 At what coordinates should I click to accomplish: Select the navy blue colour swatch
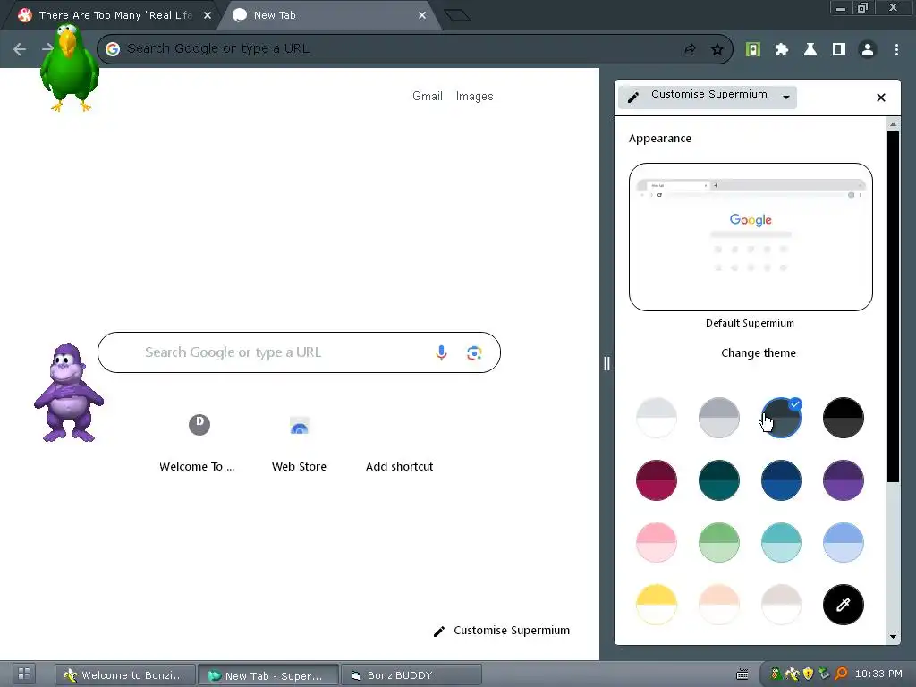pos(781,480)
